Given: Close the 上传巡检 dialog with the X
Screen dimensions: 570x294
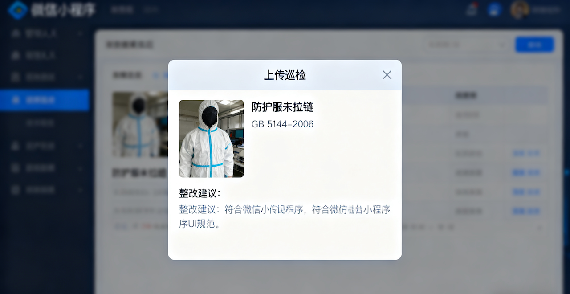Looking at the screenshot, I should tap(387, 75).
